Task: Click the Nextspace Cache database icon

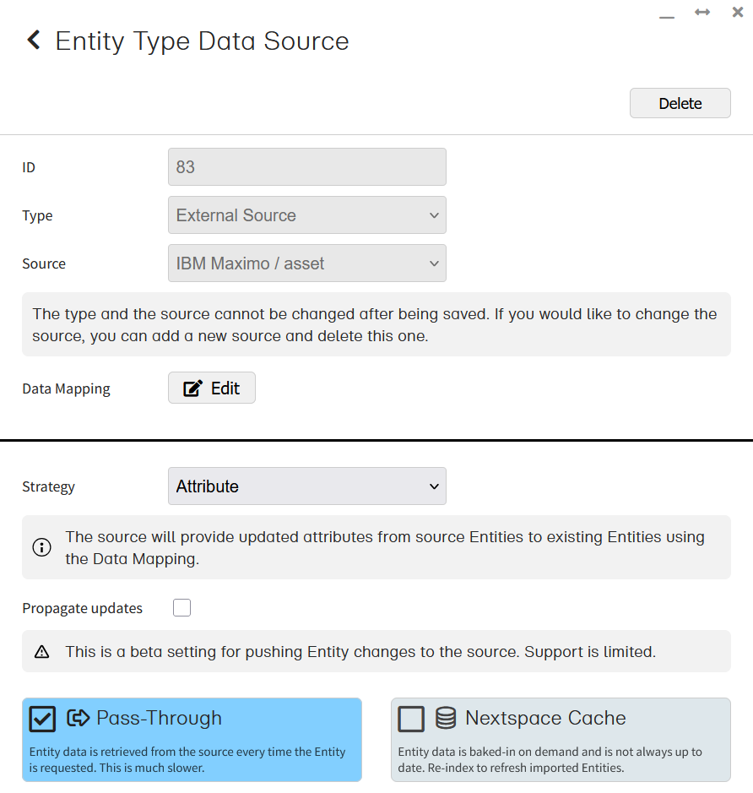Action: [x=446, y=718]
